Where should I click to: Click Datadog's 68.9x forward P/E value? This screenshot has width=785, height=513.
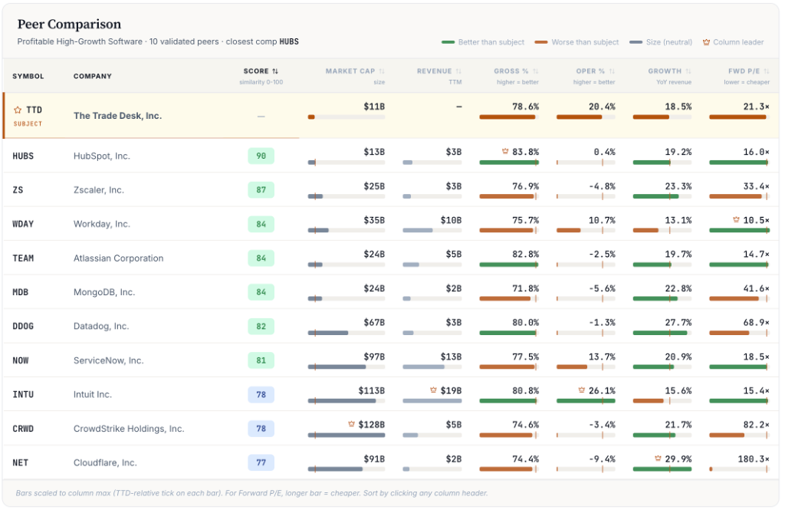click(x=757, y=322)
